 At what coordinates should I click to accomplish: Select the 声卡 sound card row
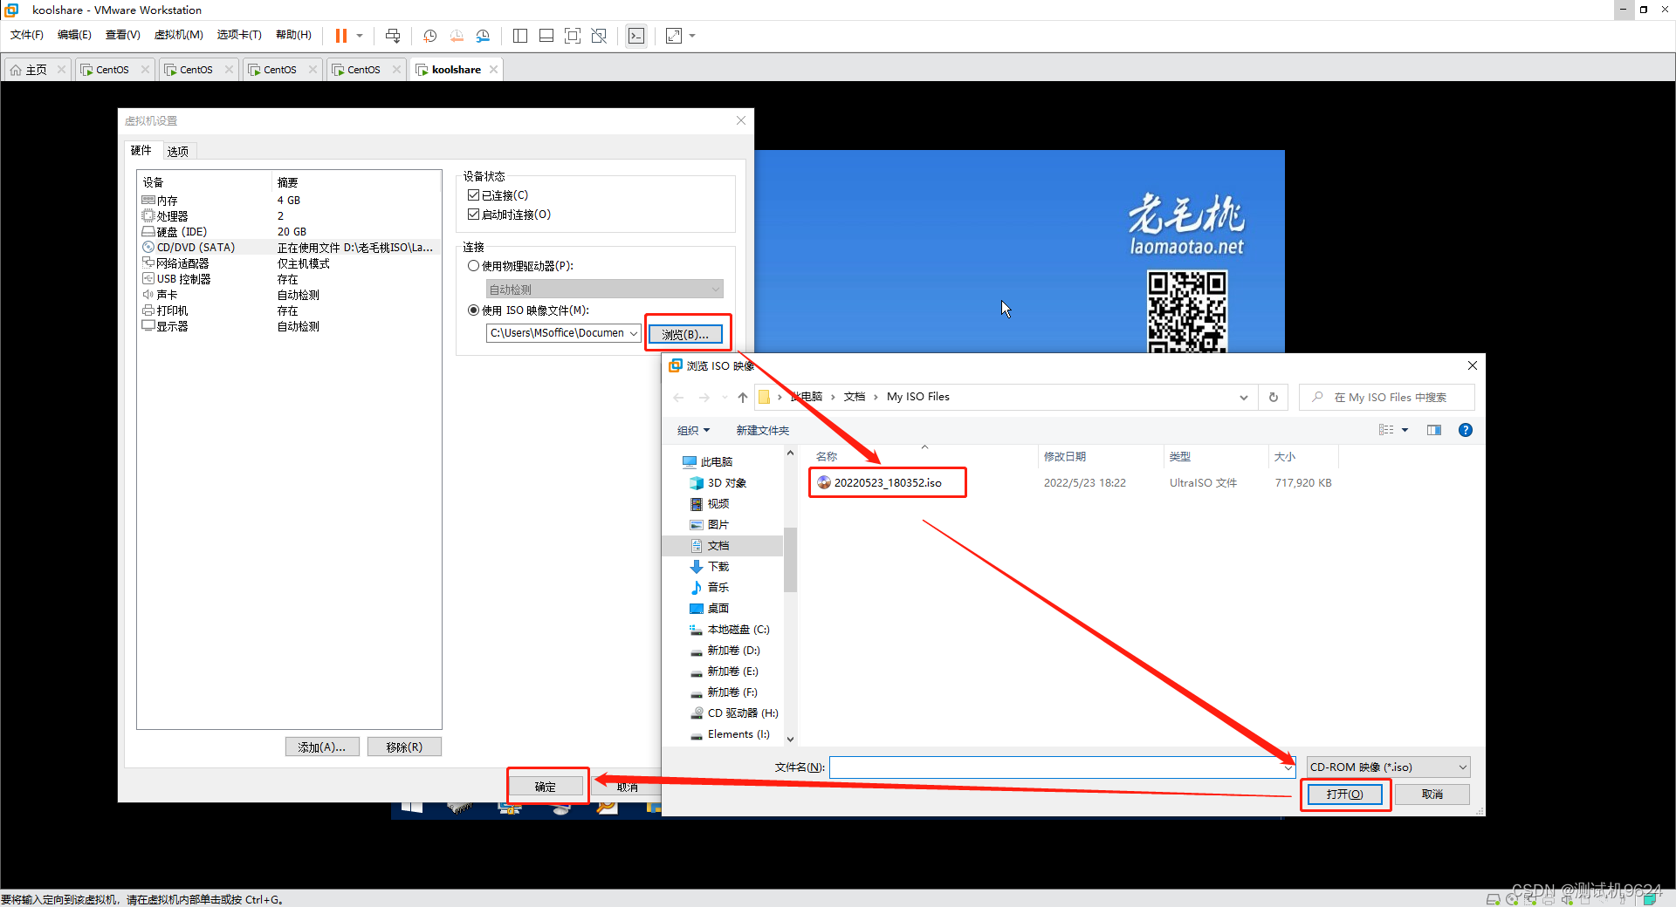289,295
